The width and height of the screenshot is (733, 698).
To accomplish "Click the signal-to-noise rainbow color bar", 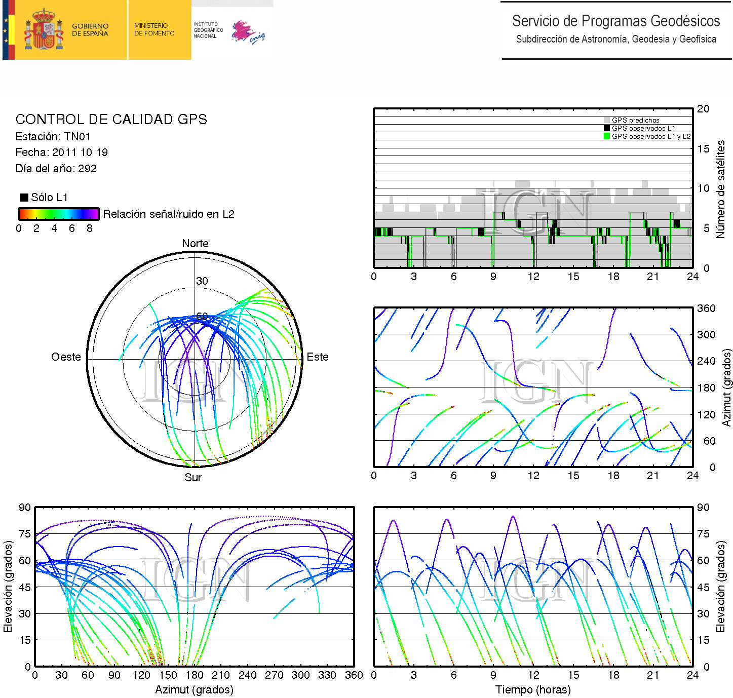I will [59, 214].
